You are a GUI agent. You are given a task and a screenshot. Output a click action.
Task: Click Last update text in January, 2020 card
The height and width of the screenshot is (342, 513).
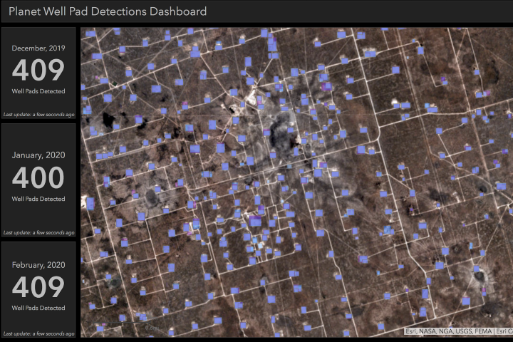pyautogui.click(x=38, y=233)
